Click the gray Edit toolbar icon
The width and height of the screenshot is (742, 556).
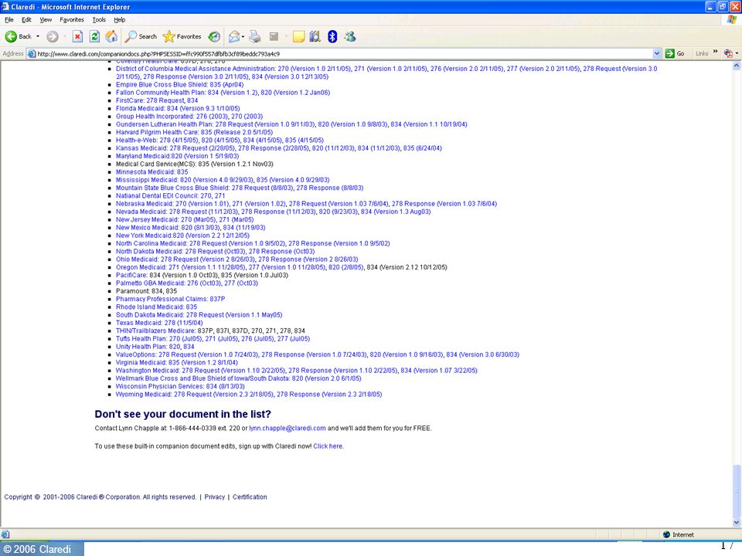274,36
